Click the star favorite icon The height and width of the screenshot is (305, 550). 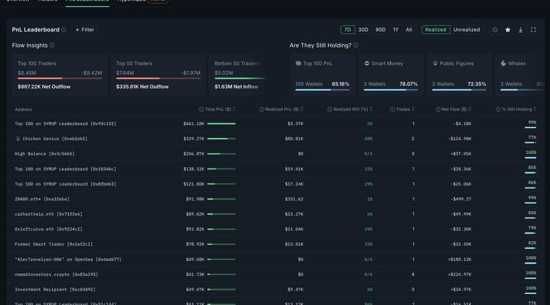(x=508, y=30)
